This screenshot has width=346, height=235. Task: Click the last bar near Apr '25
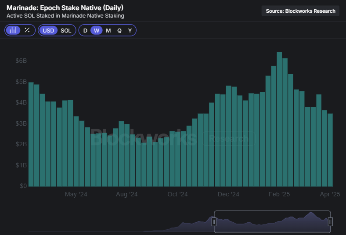330,149
